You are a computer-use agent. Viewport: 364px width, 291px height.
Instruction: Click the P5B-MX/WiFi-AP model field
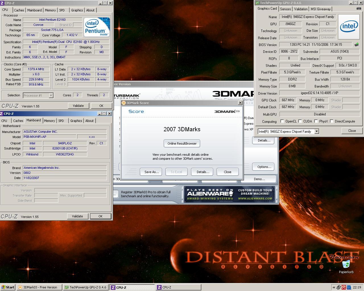49,137
